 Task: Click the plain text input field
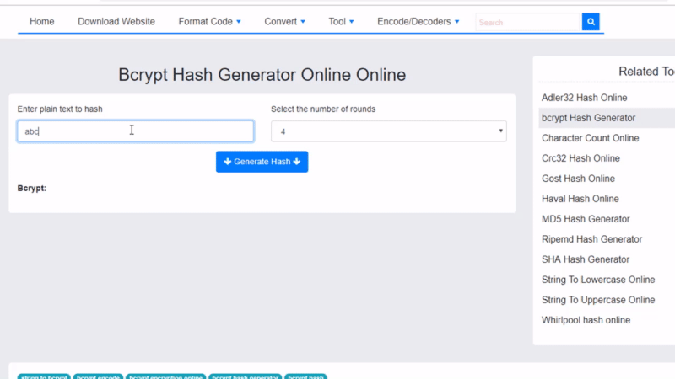(135, 131)
